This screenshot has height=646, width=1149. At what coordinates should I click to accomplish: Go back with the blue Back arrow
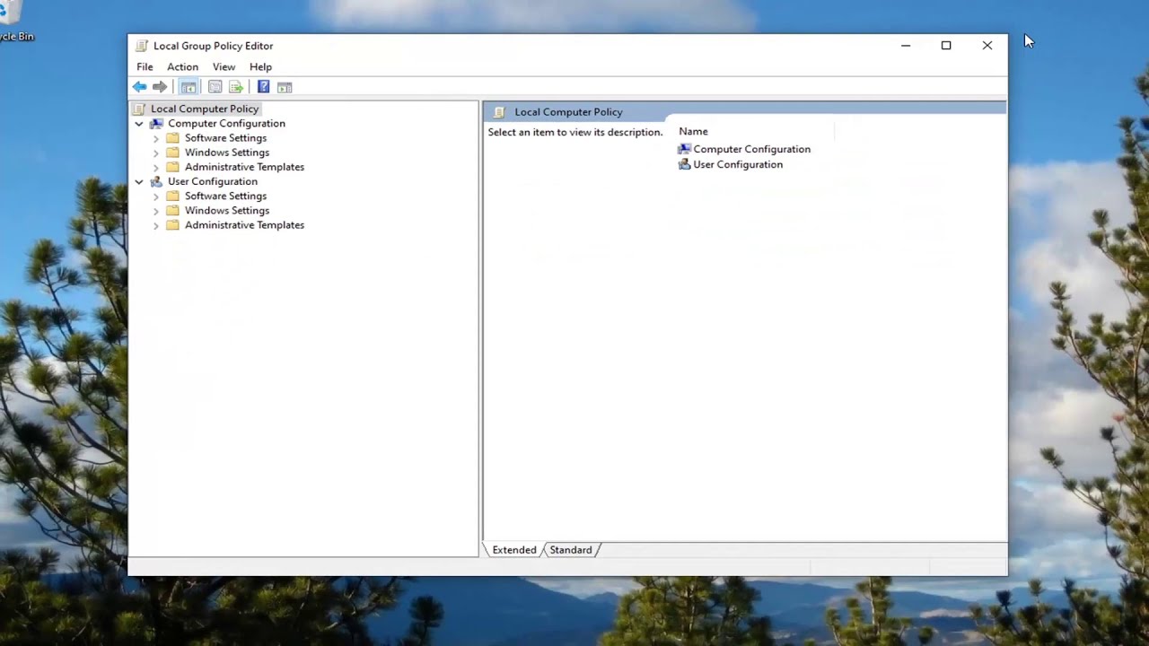[139, 87]
